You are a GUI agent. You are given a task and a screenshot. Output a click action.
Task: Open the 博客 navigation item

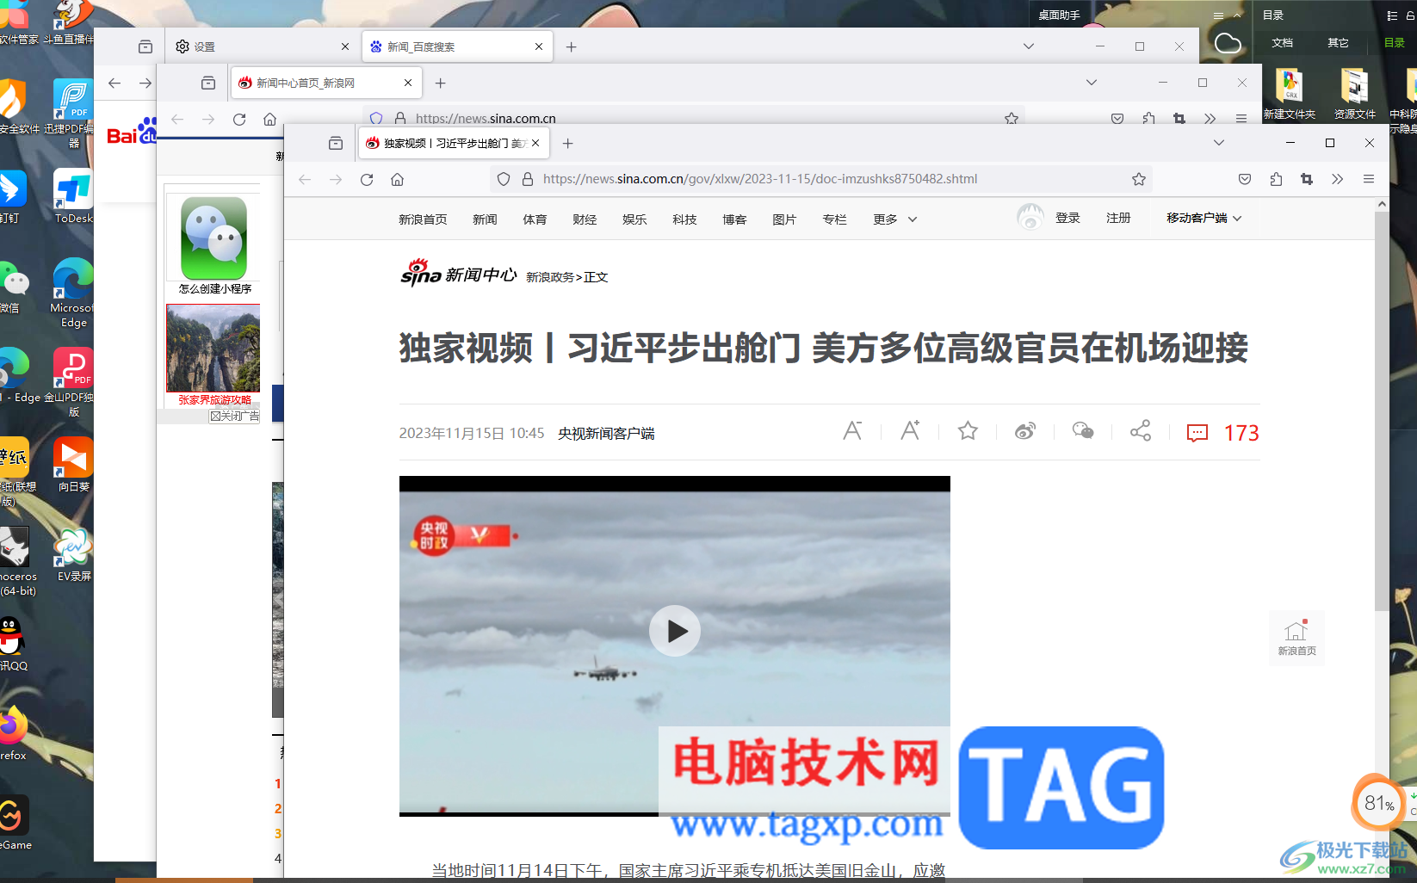pyautogui.click(x=734, y=219)
